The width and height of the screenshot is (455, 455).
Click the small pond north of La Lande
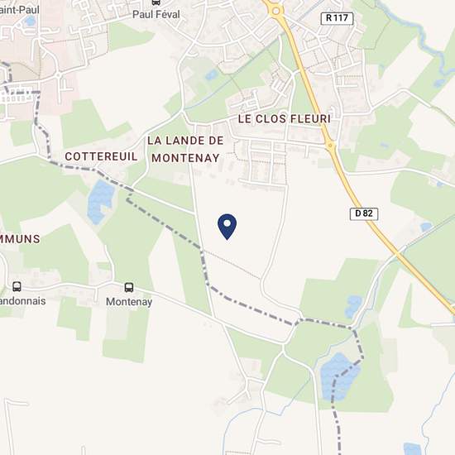212,74
